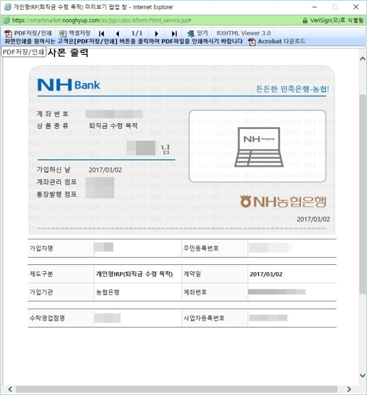This screenshot has width=367, height=395.
Task: Click the 사본 출력 page heading
Action: tap(68, 52)
